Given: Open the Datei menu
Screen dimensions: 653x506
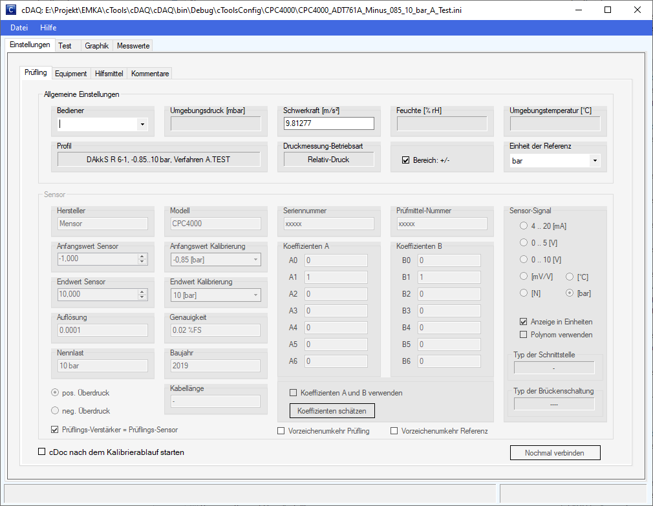Looking at the screenshot, I should tap(19, 28).
